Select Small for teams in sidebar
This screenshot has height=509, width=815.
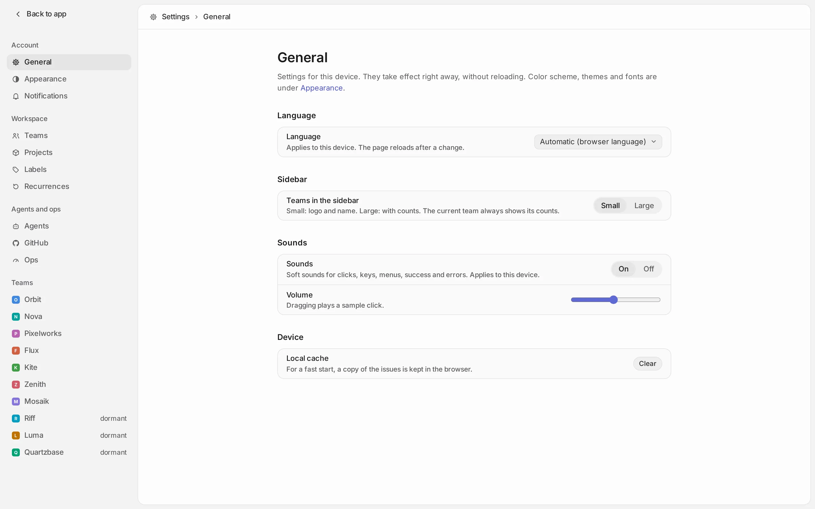610,205
